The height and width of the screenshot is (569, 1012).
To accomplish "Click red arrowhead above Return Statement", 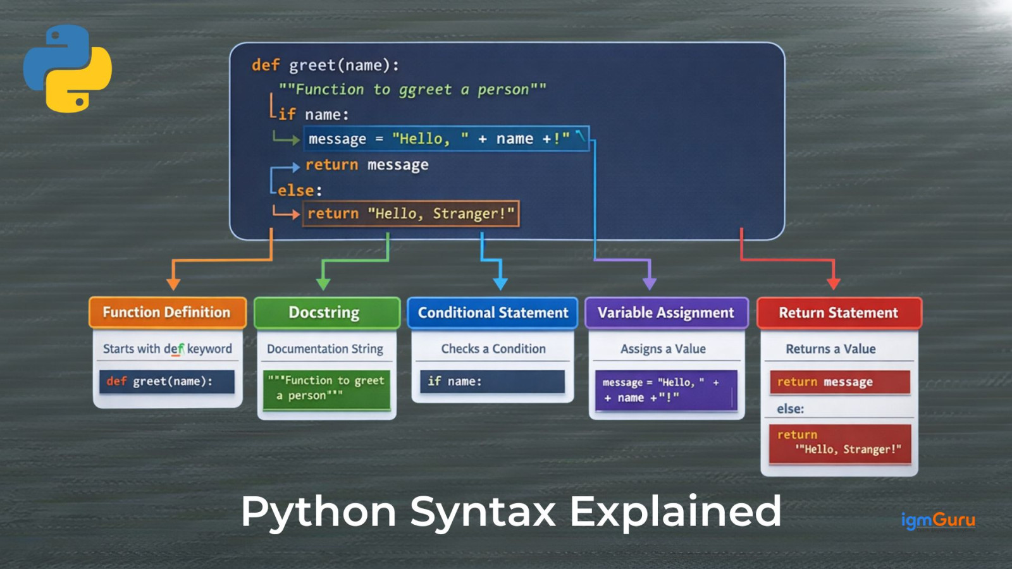I will pos(833,283).
